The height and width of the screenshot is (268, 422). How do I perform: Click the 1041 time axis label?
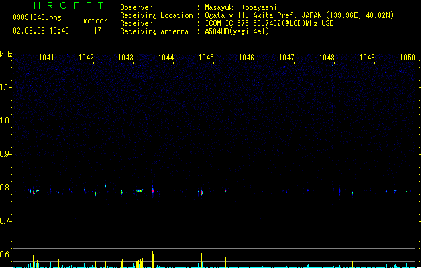coord(46,58)
